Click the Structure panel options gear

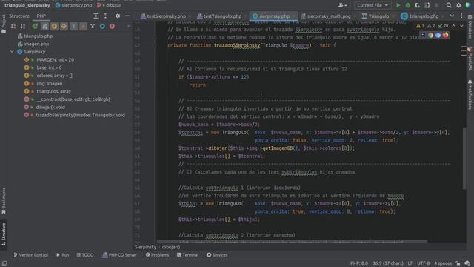pos(118,16)
